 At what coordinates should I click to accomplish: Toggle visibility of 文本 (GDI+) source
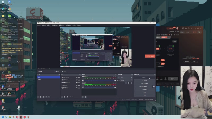tap(77, 77)
